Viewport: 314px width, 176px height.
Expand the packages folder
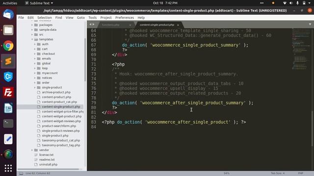(x=32, y=25)
